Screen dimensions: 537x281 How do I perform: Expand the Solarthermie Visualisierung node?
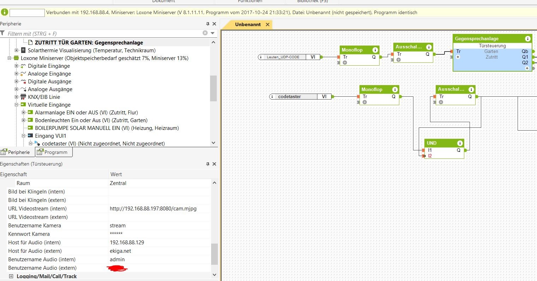point(16,50)
